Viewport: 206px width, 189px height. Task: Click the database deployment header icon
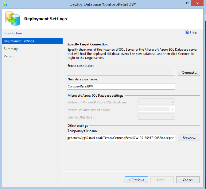tap(12, 18)
